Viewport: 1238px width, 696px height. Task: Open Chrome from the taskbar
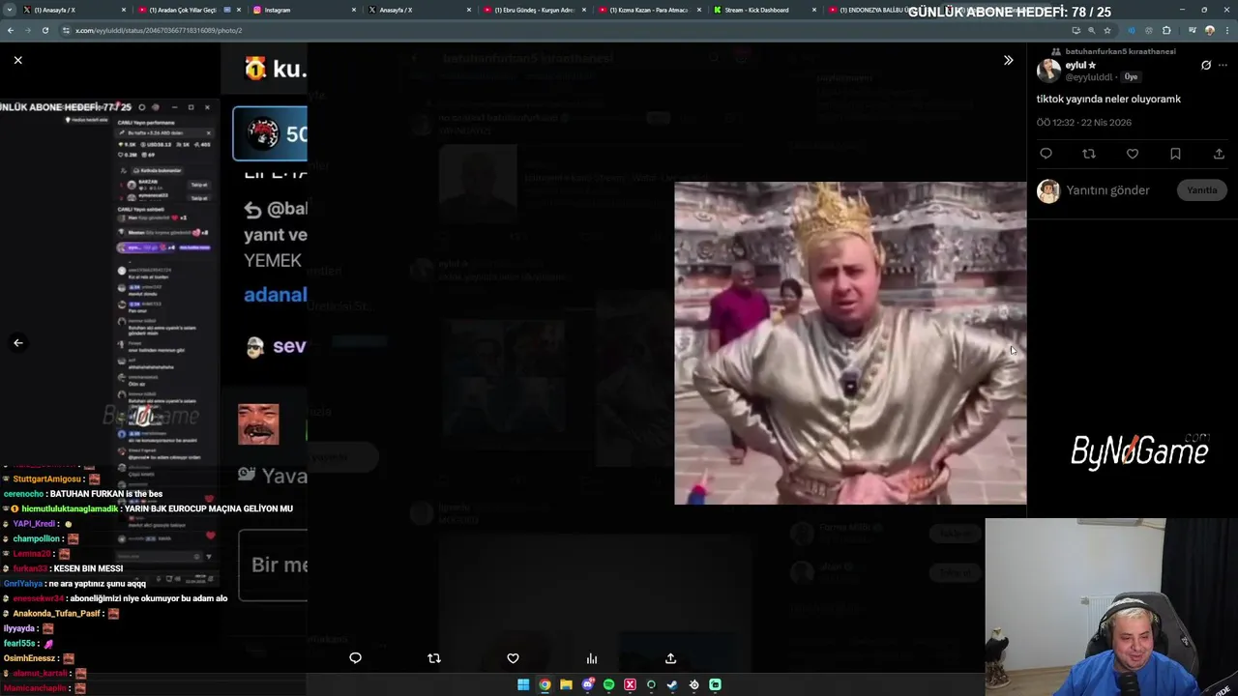pos(545,684)
